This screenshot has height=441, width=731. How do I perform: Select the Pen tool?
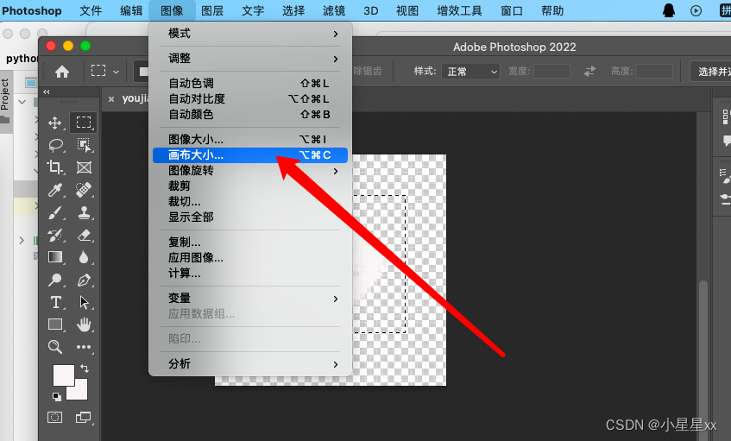click(84, 280)
